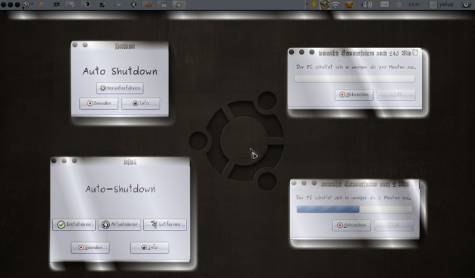The width and height of the screenshot is (475, 278).
Task: Close the shutdown window via first title dot
Action: pyautogui.click(x=75, y=45)
